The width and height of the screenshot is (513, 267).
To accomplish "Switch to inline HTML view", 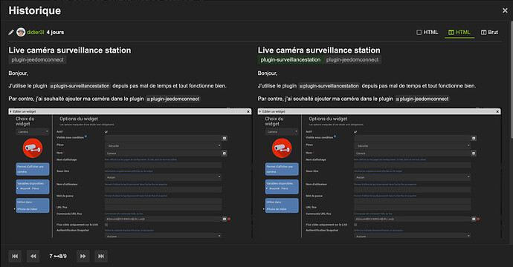I will tap(427, 33).
